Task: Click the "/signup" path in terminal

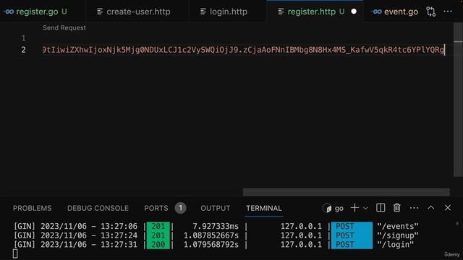Action: click(398, 235)
